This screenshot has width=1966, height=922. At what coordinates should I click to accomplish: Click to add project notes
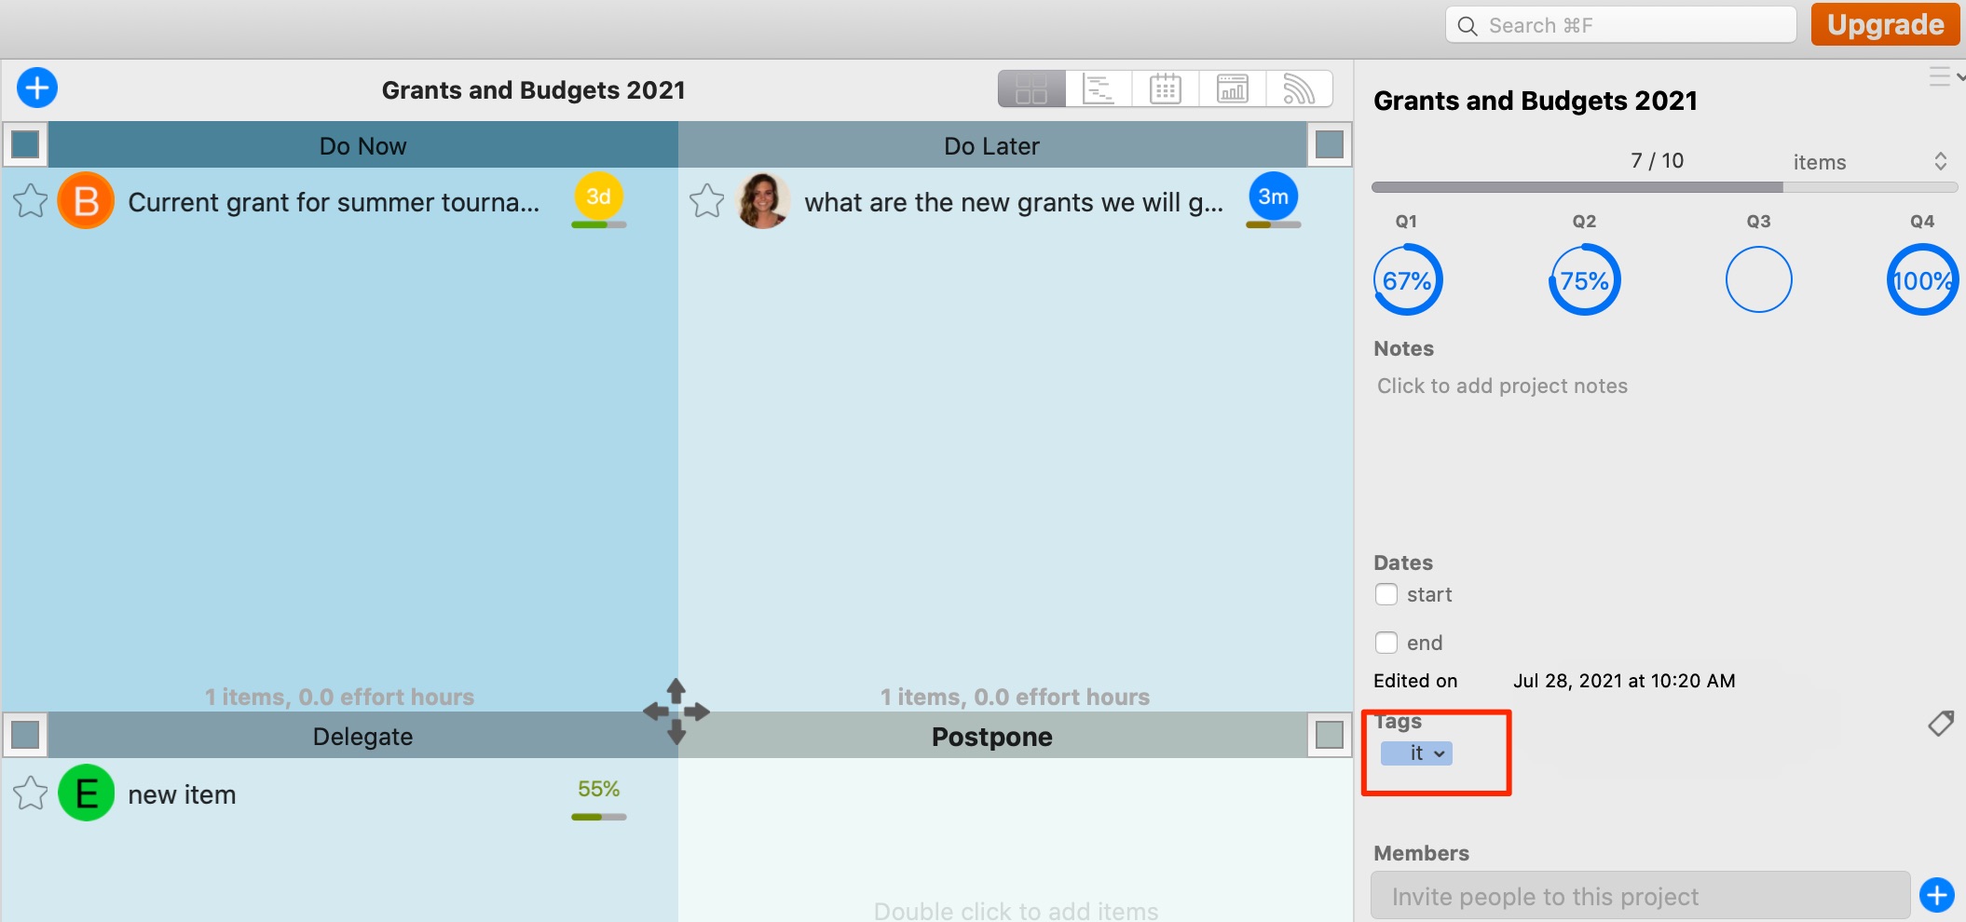pyautogui.click(x=1501, y=385)
